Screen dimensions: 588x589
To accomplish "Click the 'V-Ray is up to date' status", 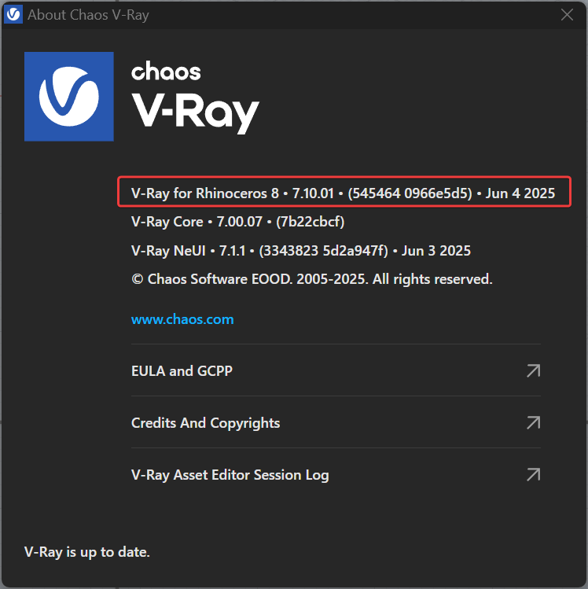I will point(87,552).
